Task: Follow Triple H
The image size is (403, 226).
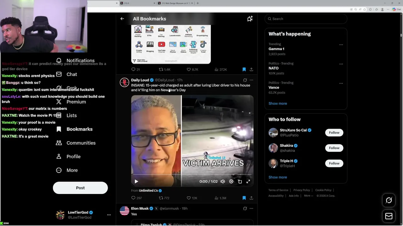Action: (334, 163)
